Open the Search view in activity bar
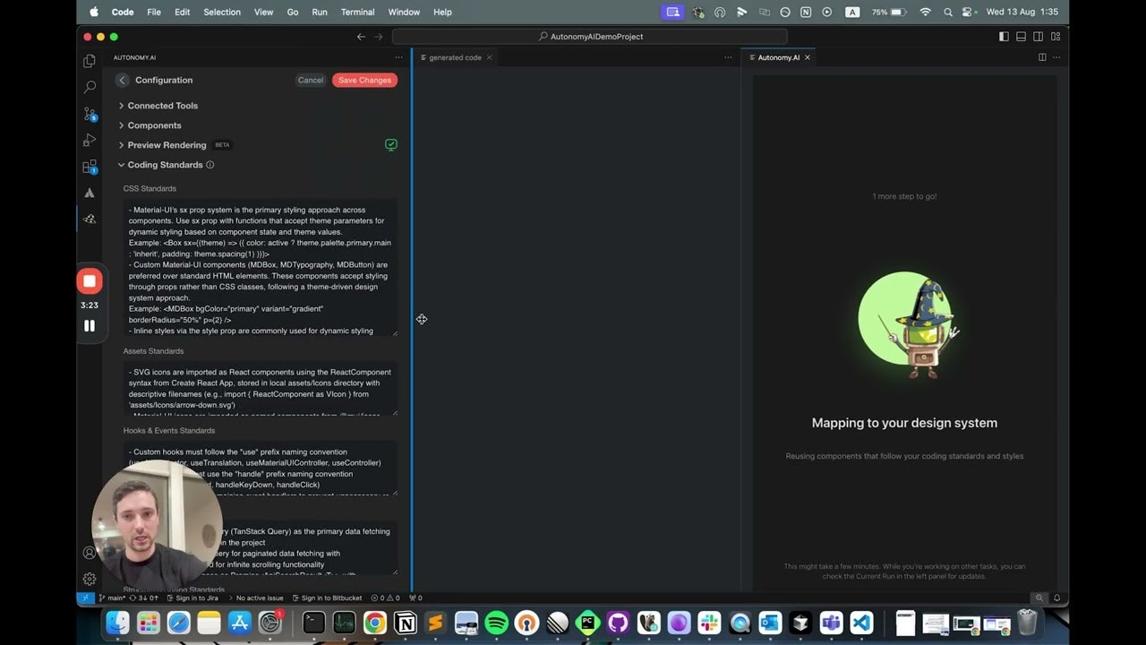 90,87
